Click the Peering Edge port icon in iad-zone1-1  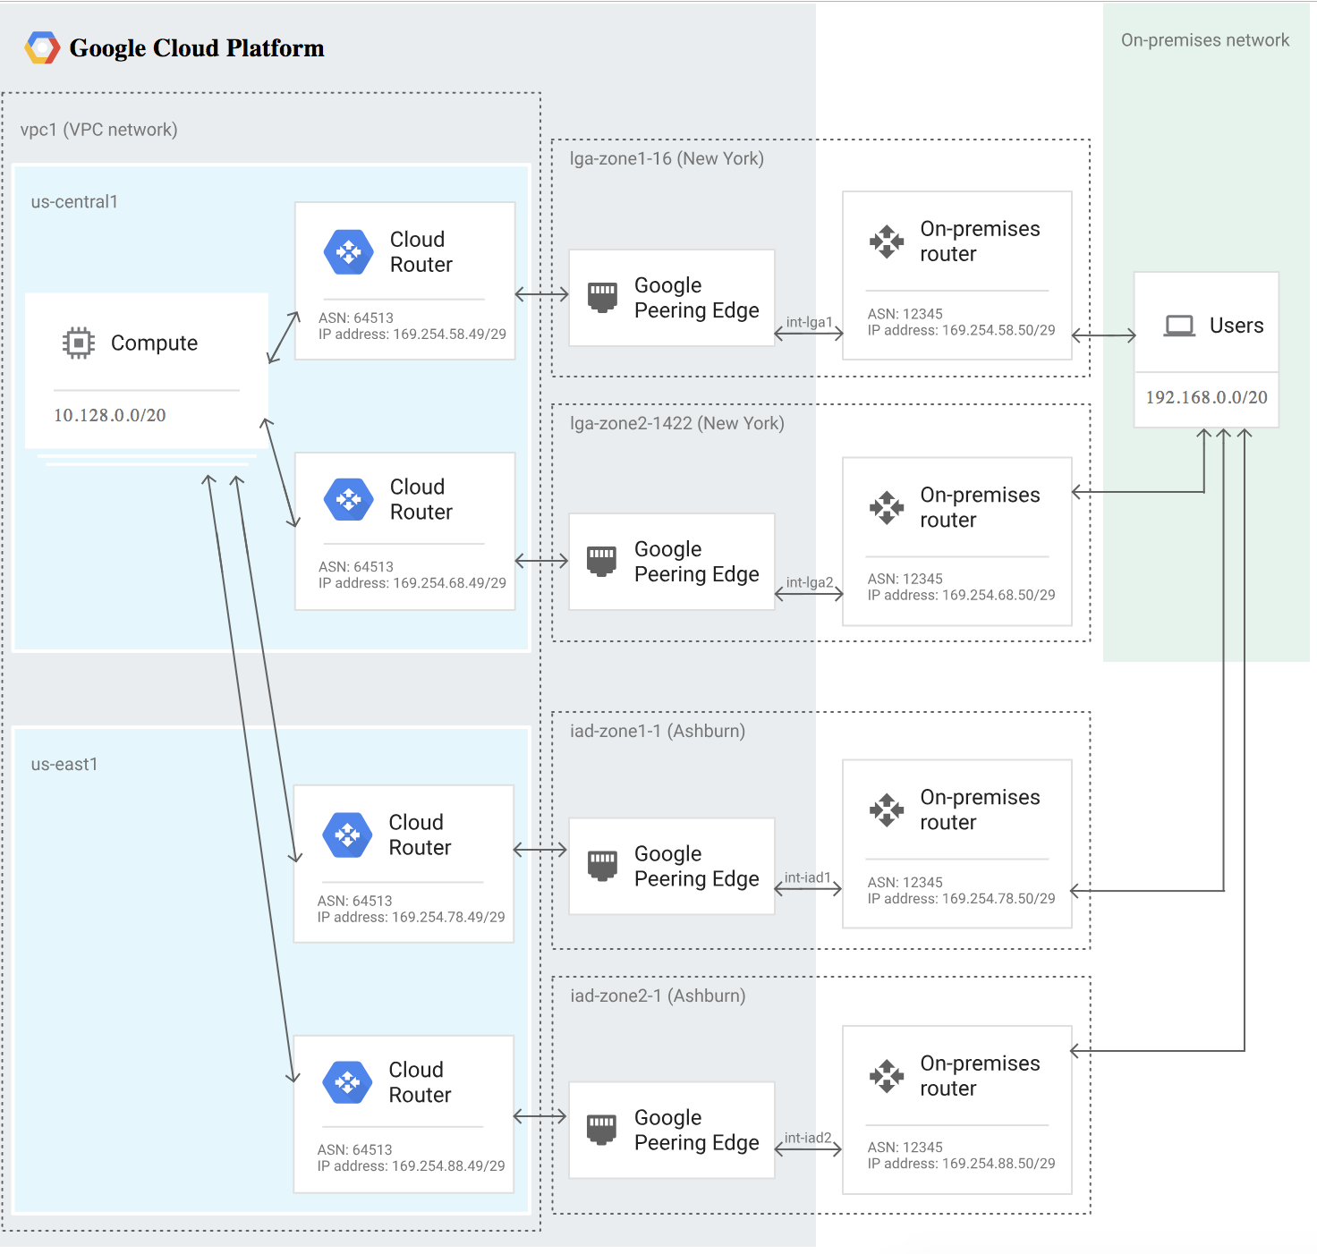point(602,866)
